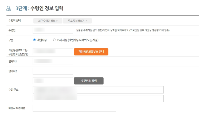Click the empty 연락처2 input field

53,71
